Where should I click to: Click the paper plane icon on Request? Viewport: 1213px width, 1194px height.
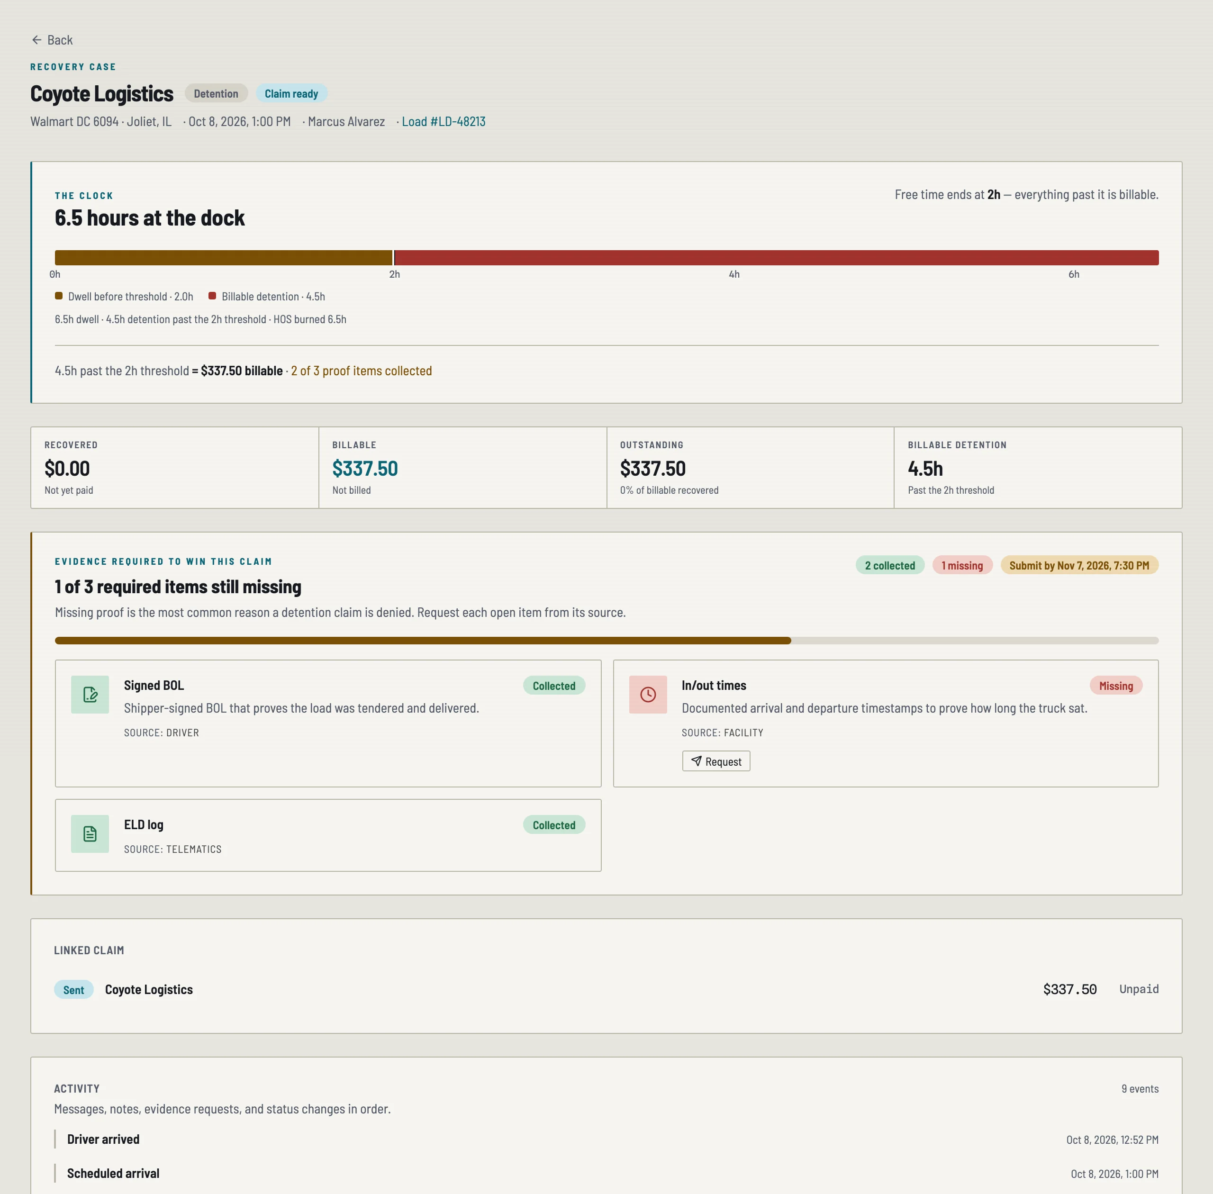pyautogui.click(x=696, y=760)
